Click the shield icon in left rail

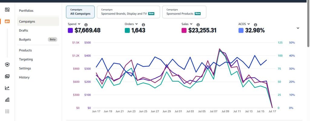click(x=7, y=64)
